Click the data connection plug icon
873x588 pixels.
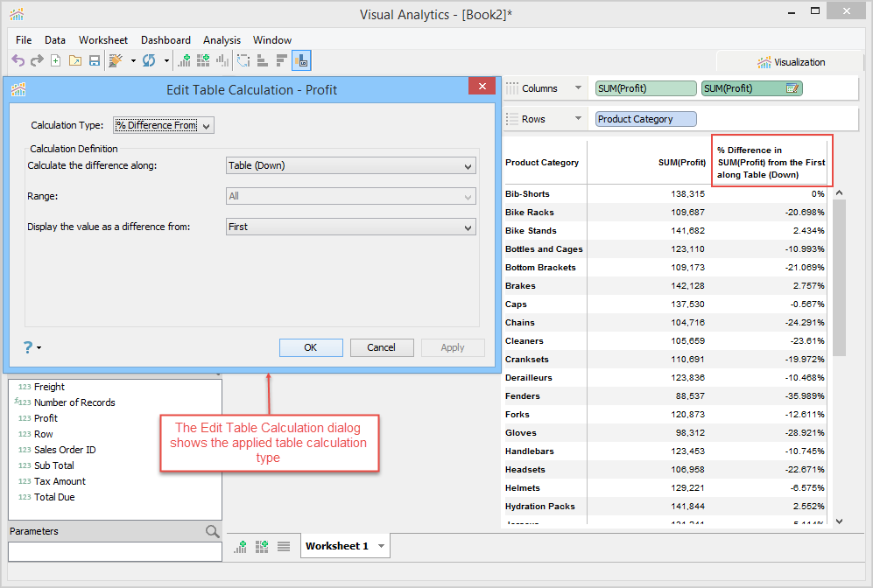[116, 60]
